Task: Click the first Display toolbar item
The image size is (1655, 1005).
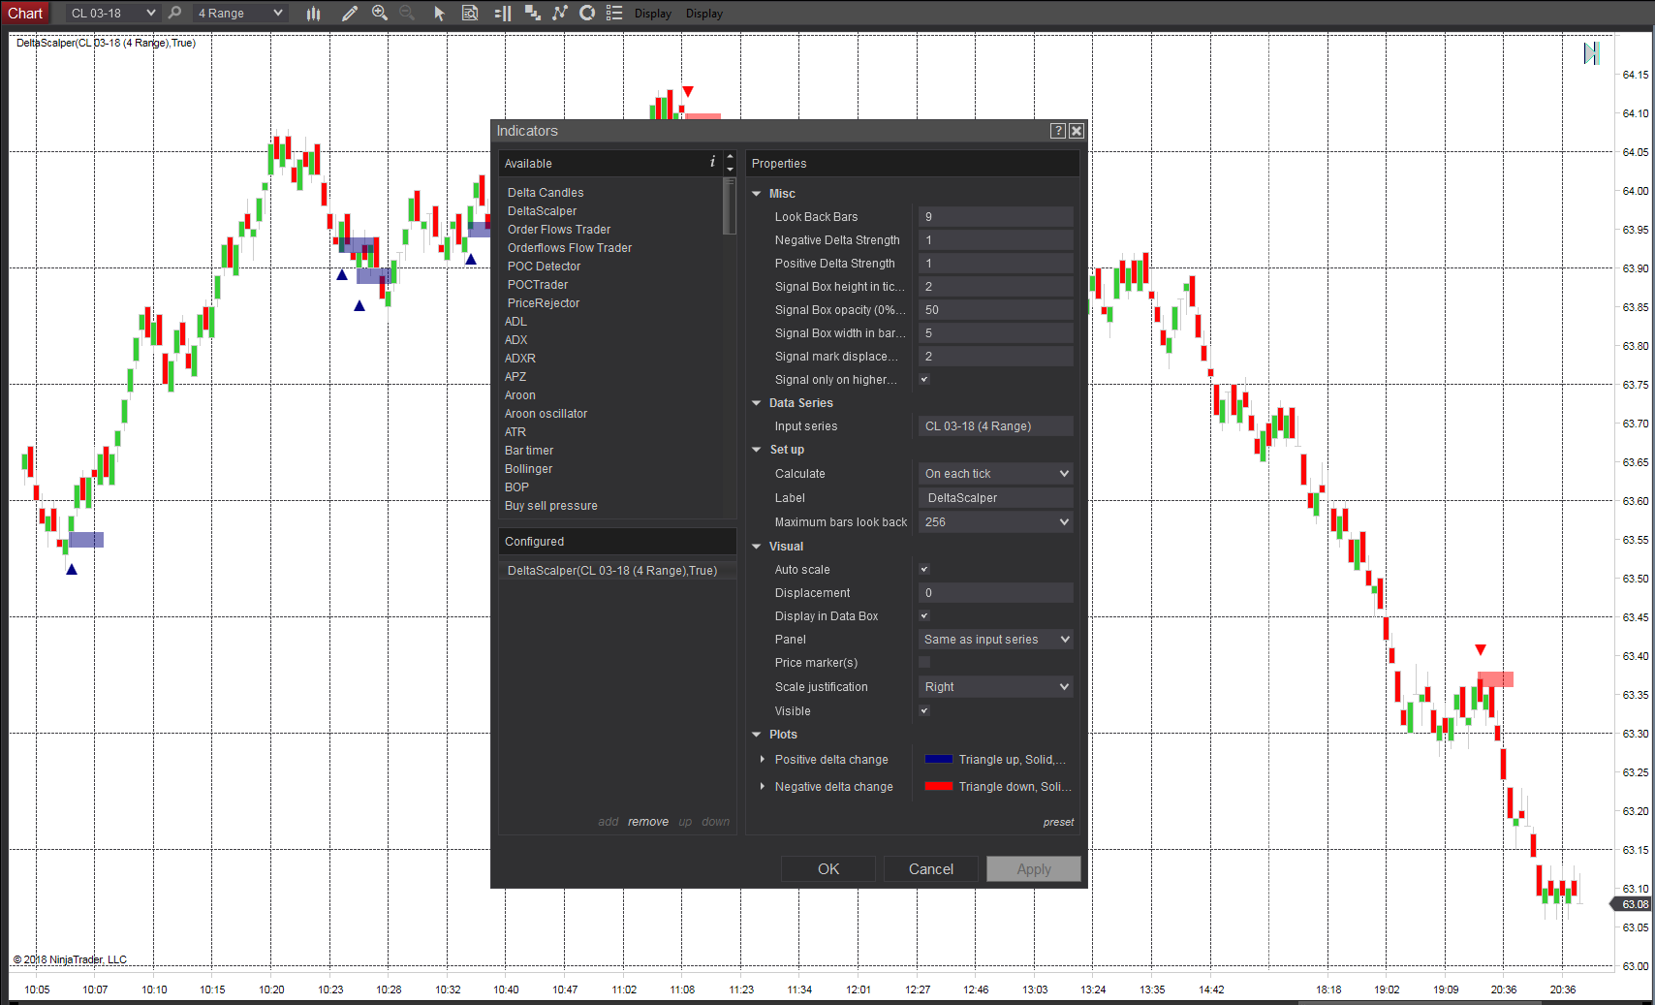Action: tap(653, 14)
